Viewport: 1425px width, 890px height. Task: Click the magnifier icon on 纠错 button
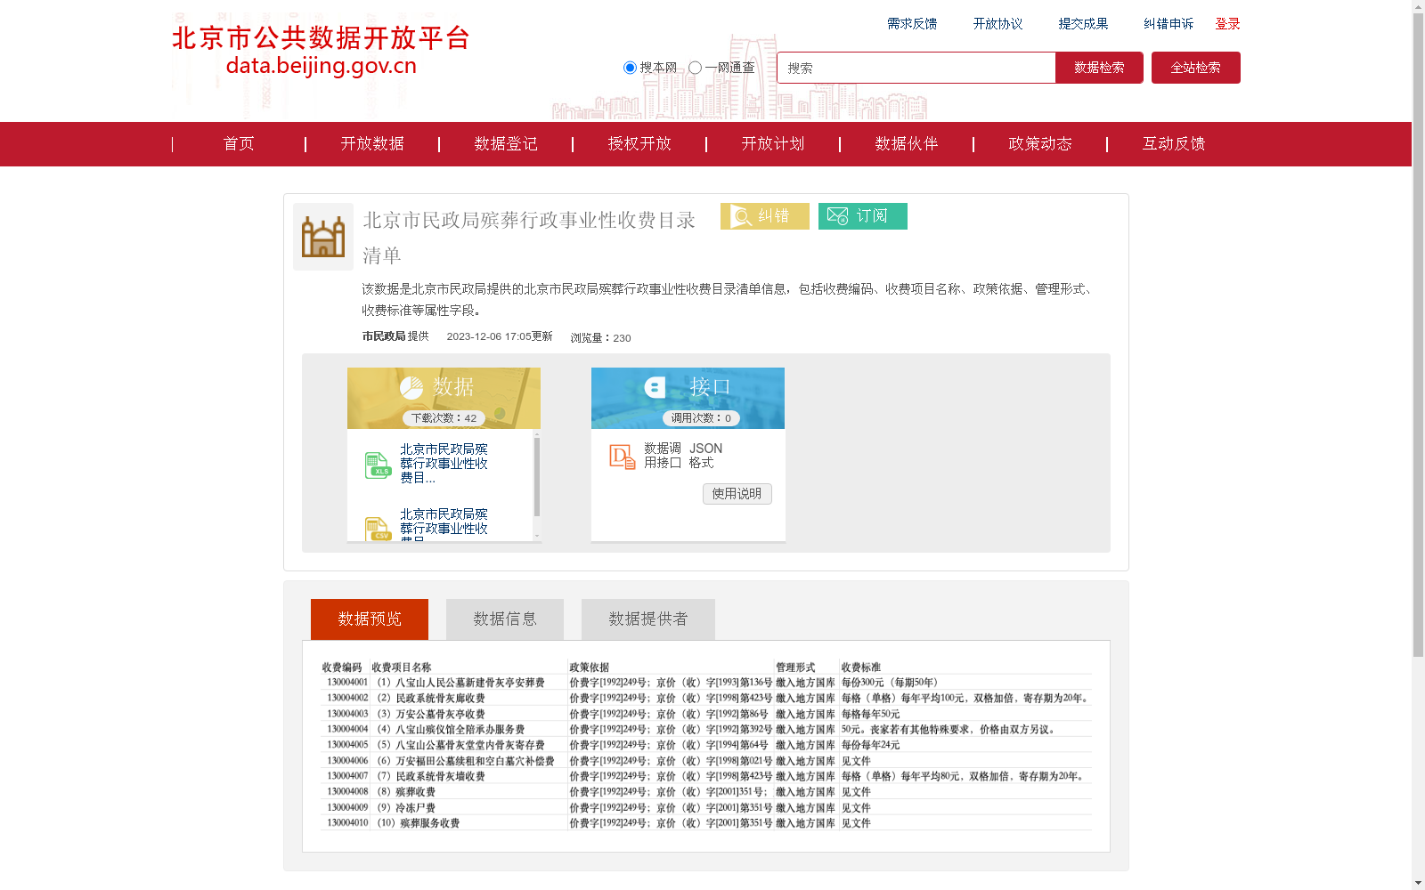tap(741, 216)
